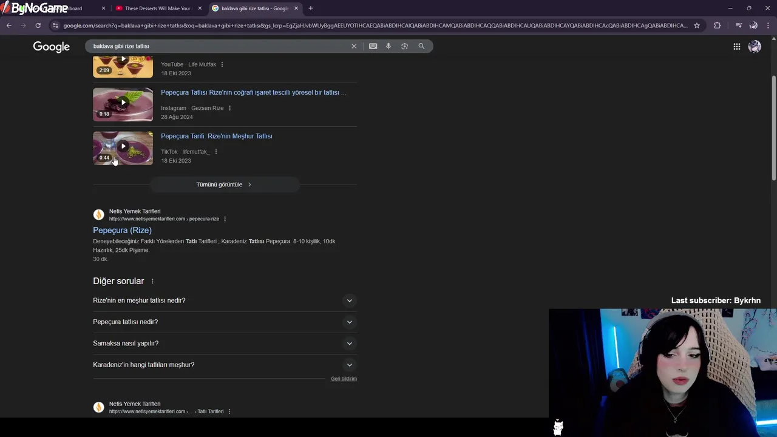Reload the current page
The width and height of the screenshot is (777, 437).
tap(38, 25)
